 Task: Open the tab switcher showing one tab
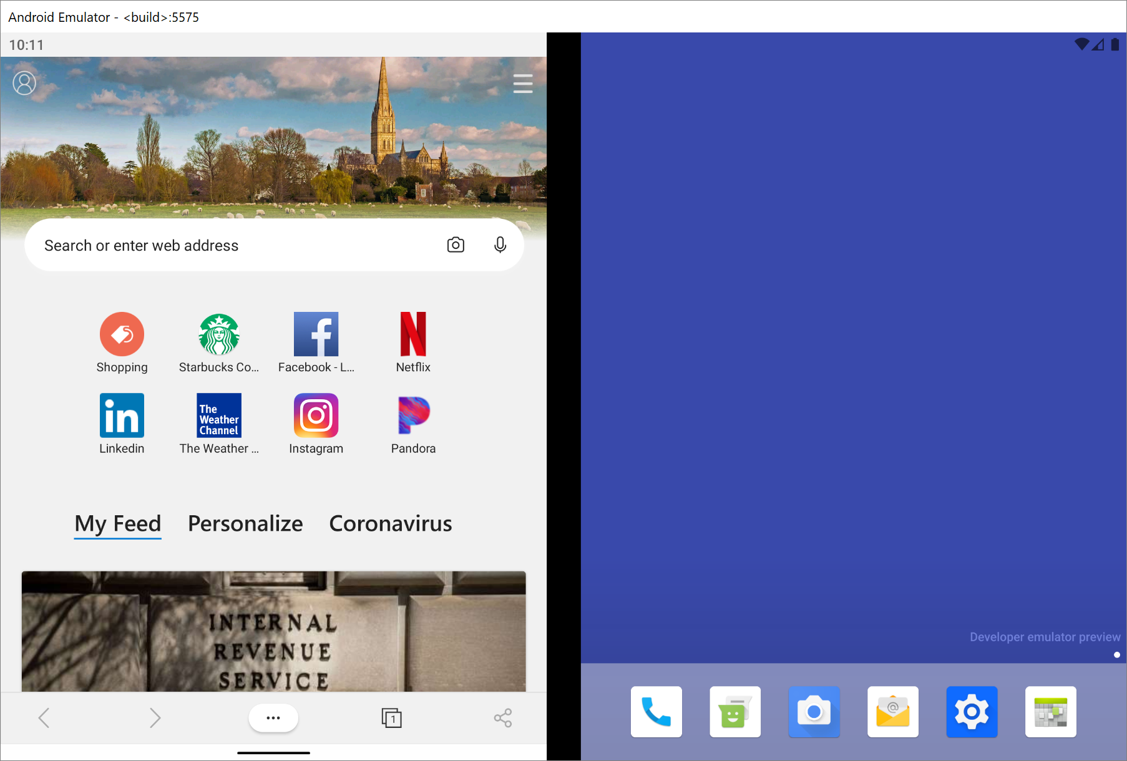(391, 717)
